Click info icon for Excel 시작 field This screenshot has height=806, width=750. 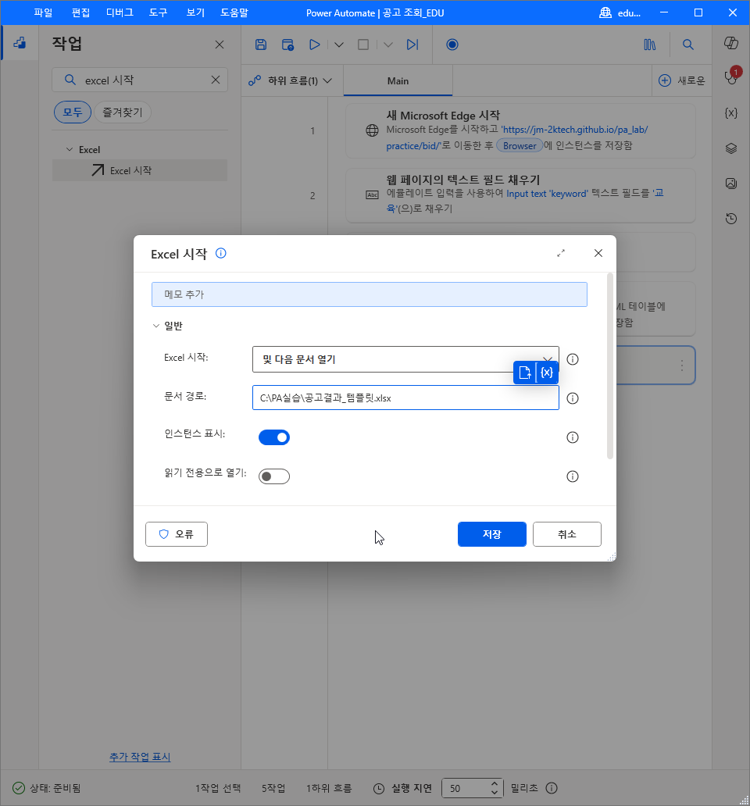[572, 359]
